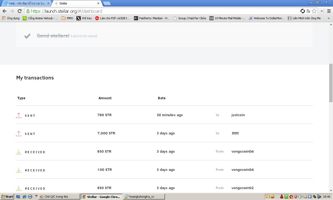Click the 'My transactions' heading

pyautogui.click(x=35, y=78)
